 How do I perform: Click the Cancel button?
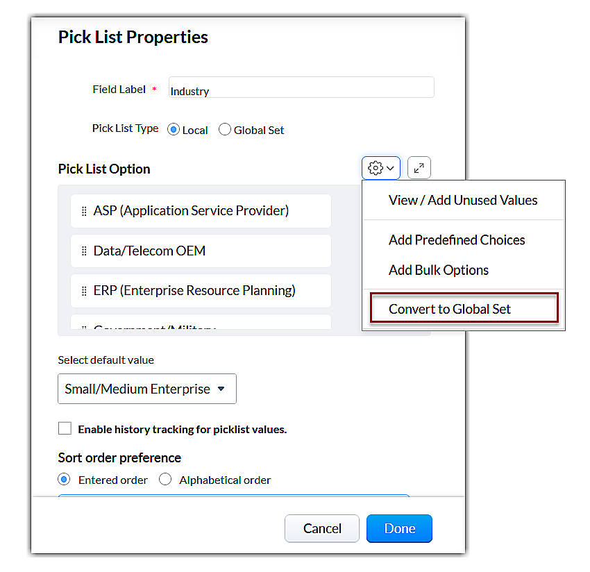point(322,528)
